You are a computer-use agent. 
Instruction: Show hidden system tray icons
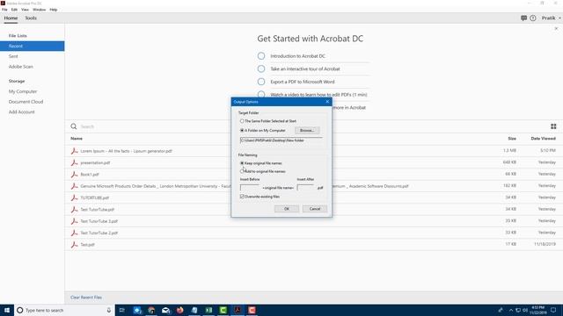(510, 310)
